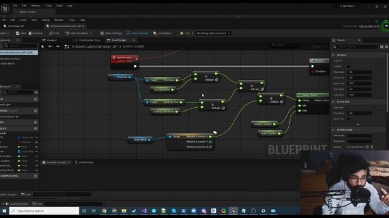Expand the advanced Actor Tick options chevron
Viewport: 389px width, 218px height.
tap(358, 125)
